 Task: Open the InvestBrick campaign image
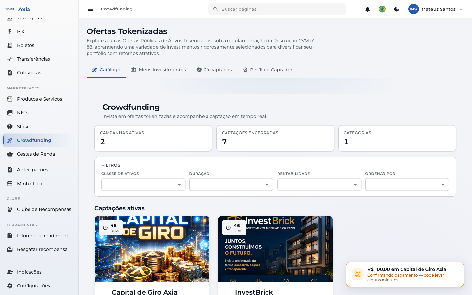tap(275, 249)
